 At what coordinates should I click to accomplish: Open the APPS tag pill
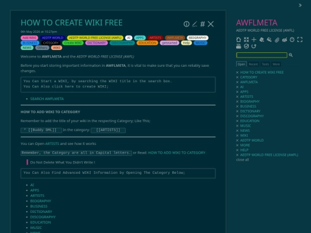click(x=140, y=38)
